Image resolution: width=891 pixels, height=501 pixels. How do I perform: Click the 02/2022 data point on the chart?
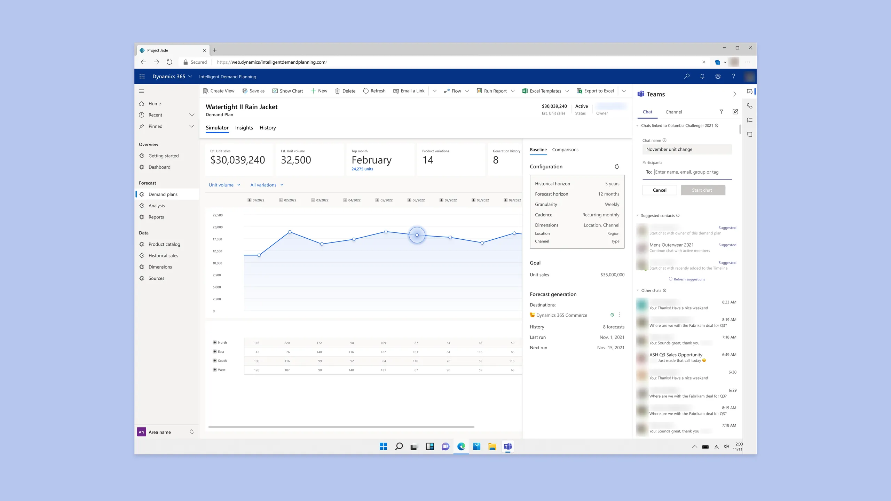click(x=290, y=232)
